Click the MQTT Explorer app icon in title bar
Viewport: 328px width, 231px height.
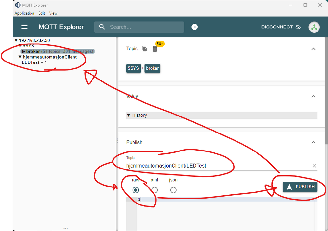click(x=18, y=5)
